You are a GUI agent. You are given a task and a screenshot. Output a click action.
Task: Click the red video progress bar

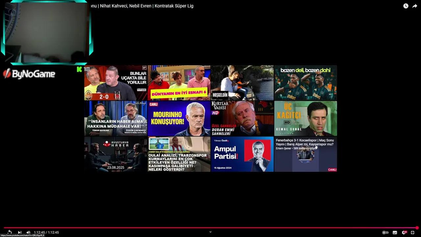tap(210, 227)
